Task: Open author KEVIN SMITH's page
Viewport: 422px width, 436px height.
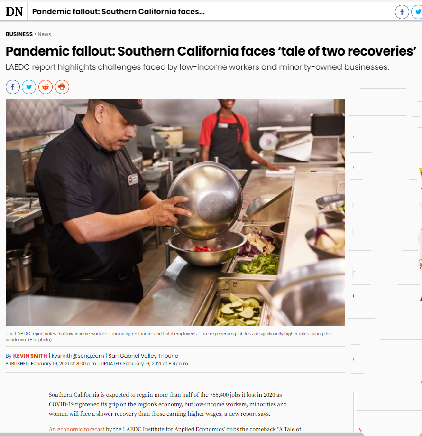Action: tap(30, 356)
